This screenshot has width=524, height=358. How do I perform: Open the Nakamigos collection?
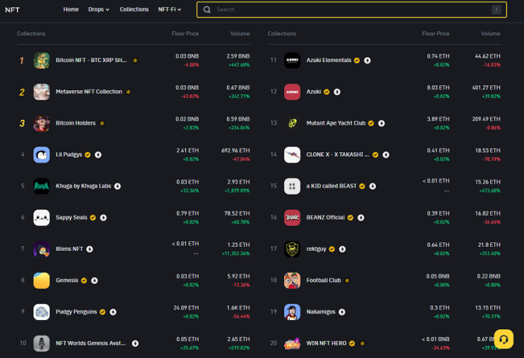pos(320,312)
